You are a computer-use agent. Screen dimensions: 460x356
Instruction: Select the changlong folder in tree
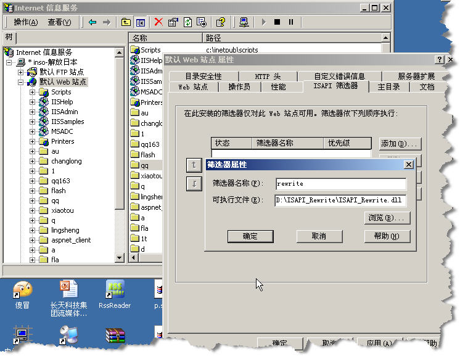[x=66, y=161]
